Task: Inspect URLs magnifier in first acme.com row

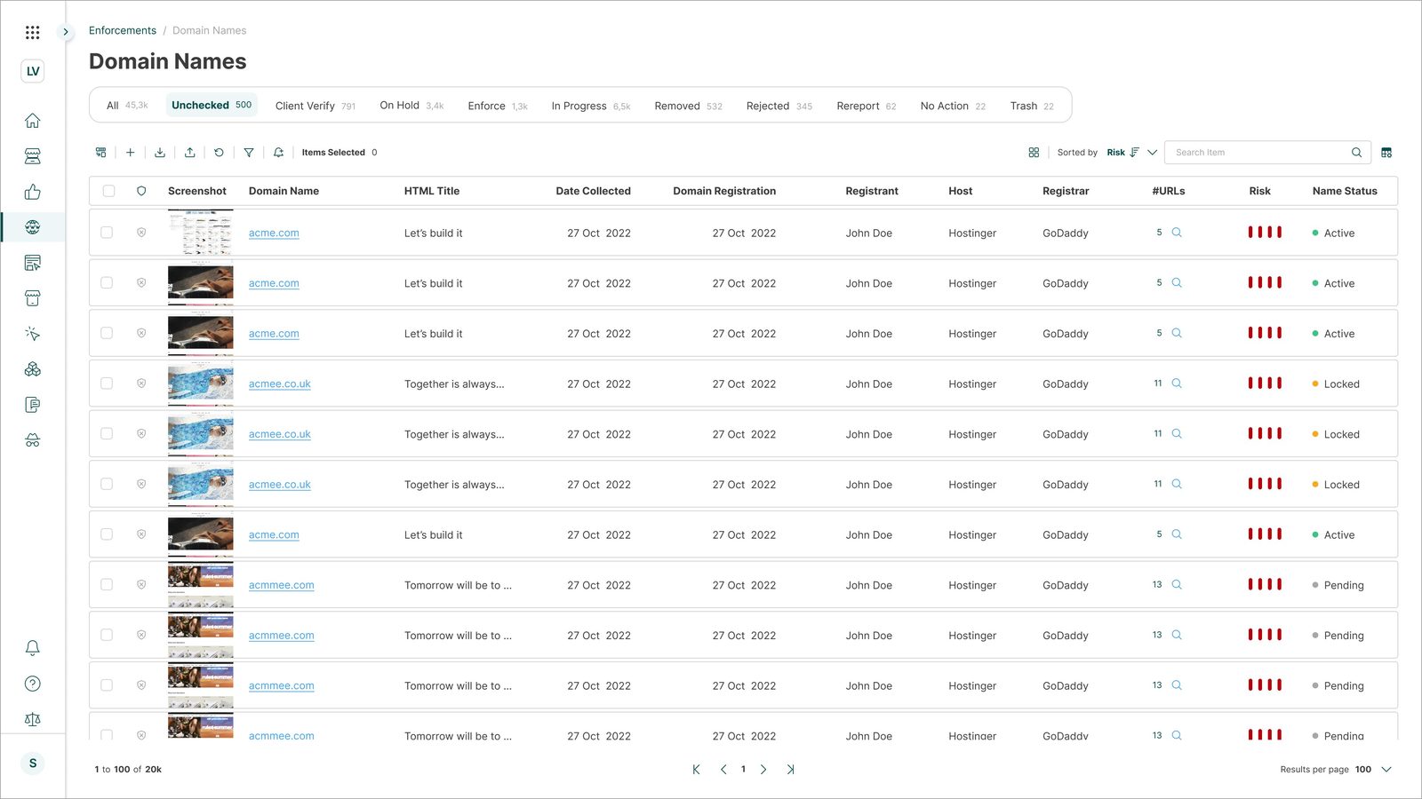Action: (1177, 233)
